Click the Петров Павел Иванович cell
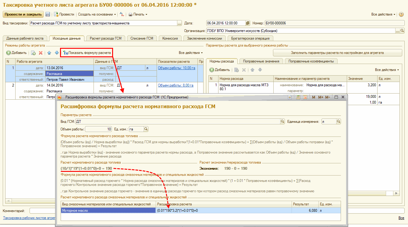This screenshot has width=408, height=227. click(69, 80)
